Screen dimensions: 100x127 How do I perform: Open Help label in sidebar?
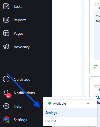coord(17,106)
